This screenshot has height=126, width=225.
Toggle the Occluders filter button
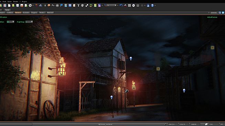(x=26, y=13)
